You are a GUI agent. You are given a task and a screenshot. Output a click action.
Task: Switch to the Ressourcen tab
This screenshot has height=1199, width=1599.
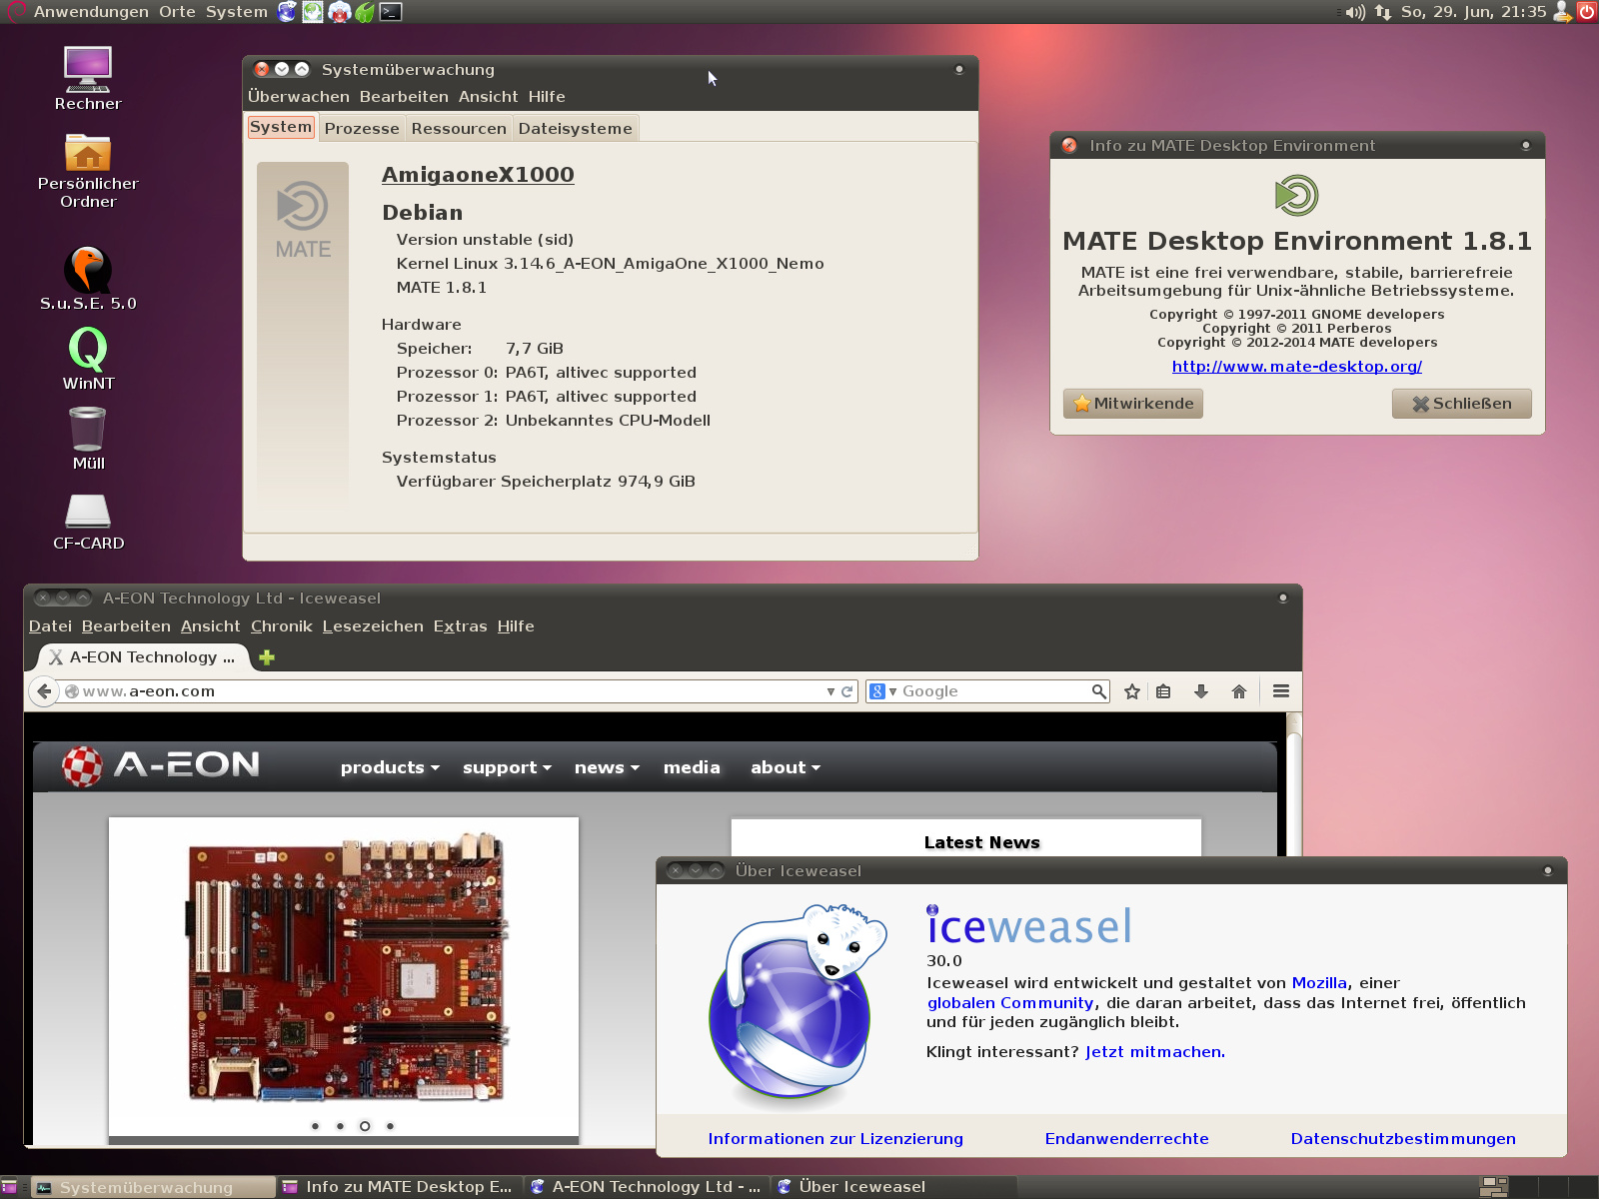459,128
